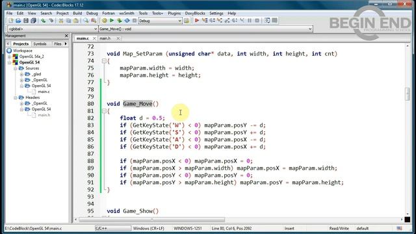Click the Redo toolbar icon

coord(51,21)
